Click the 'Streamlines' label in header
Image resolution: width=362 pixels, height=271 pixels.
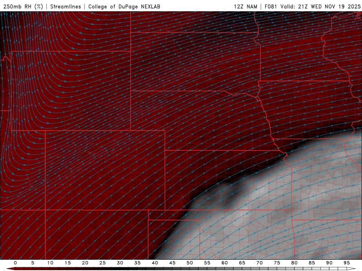(66, 6)
